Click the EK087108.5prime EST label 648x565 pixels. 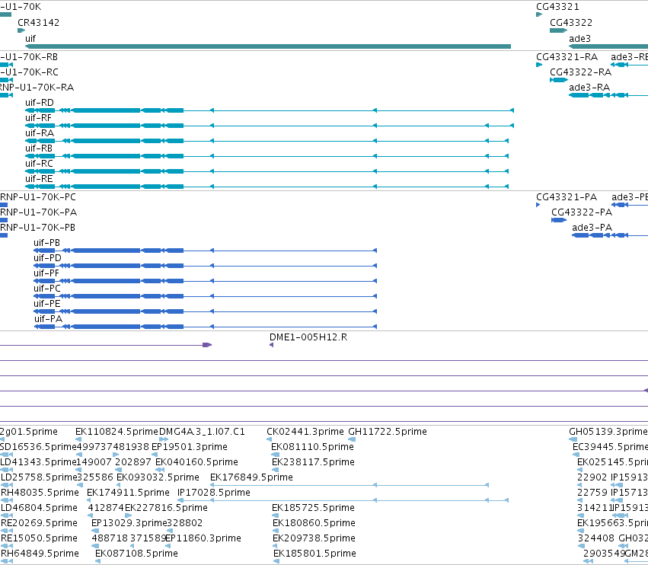(x=136, y=554)
